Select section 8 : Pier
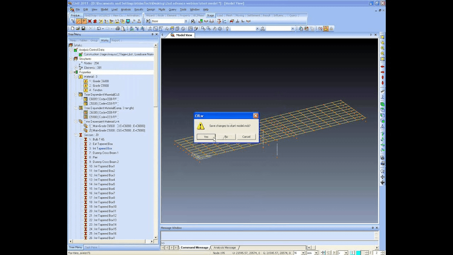Screen dimensions: 453x255 tap(93, 157)
